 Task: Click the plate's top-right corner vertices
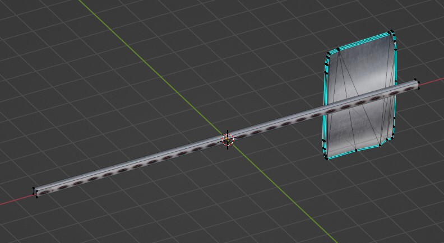(391, 33)
